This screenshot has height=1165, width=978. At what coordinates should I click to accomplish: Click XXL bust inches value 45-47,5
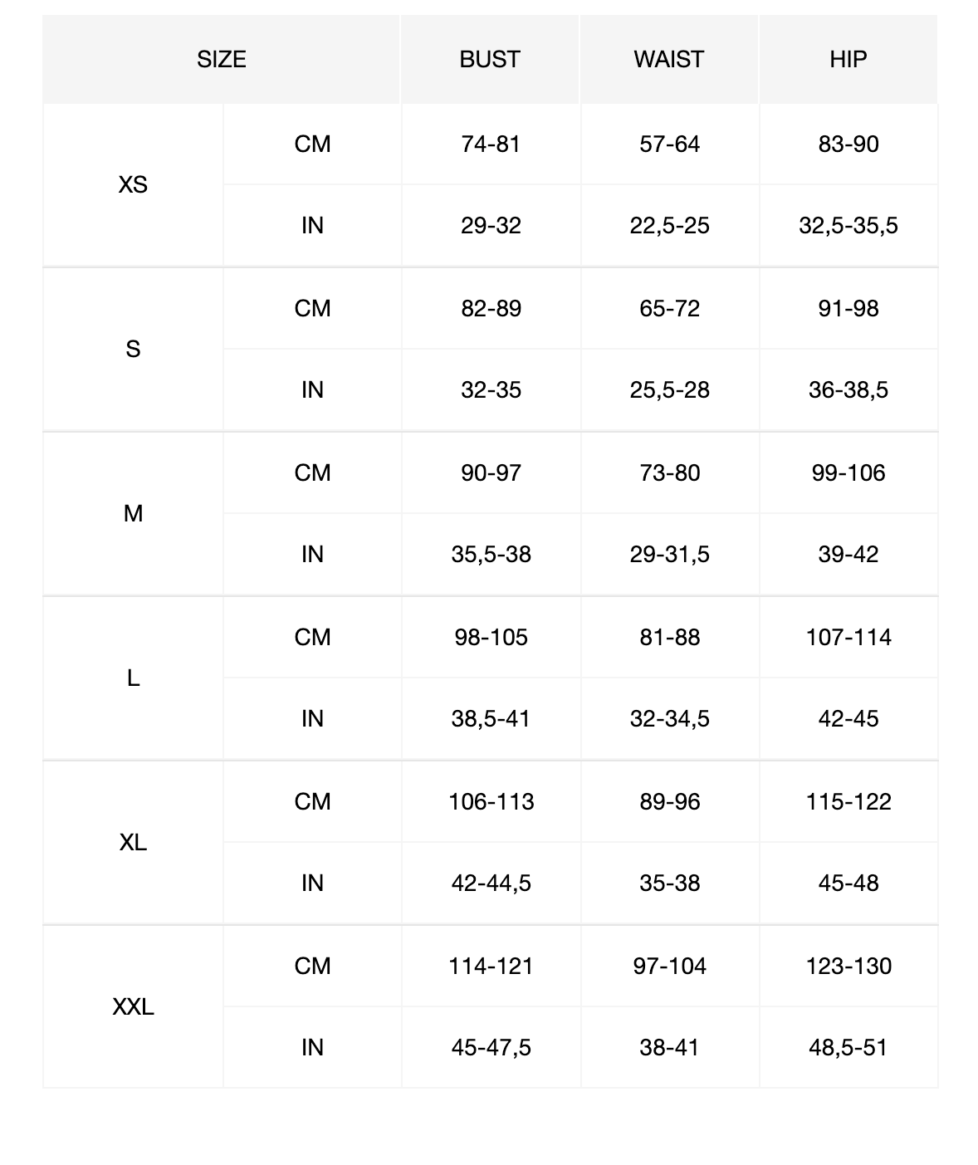pos(491,1048)
